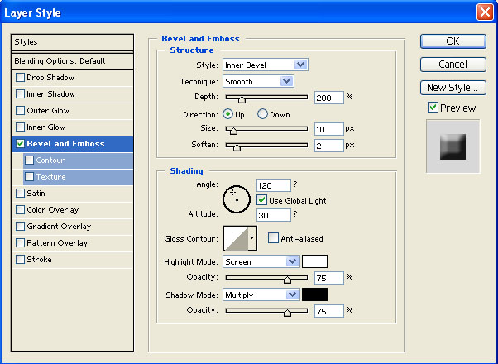Click the OK button
Viewport: 498px width, 364px height.
[453, 41]
